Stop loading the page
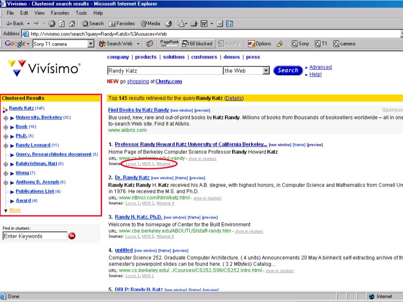 pyautogui.click(x=52, y=24)
